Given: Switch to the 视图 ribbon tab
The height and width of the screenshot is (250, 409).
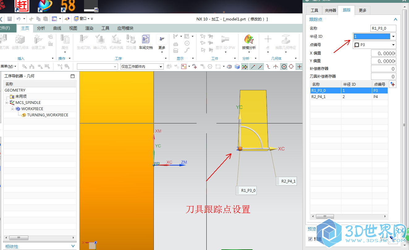Looking at the screenshot, I should (x=73, y=28).
